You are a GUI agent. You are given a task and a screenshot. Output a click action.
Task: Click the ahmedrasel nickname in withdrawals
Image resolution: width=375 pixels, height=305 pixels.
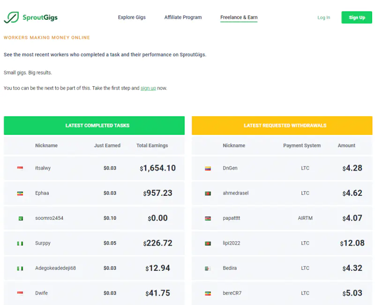point(235,193)
